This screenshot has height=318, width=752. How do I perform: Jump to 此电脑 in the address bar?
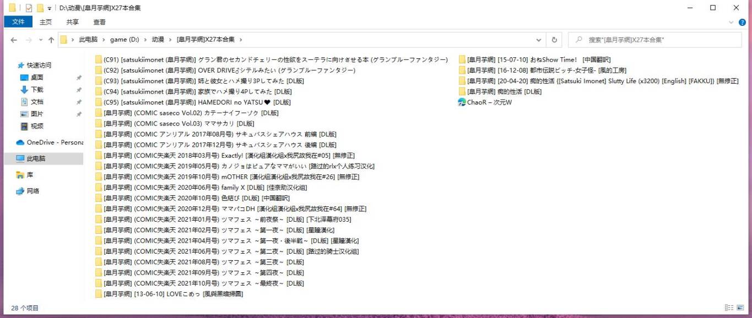(x=88, y=40)
